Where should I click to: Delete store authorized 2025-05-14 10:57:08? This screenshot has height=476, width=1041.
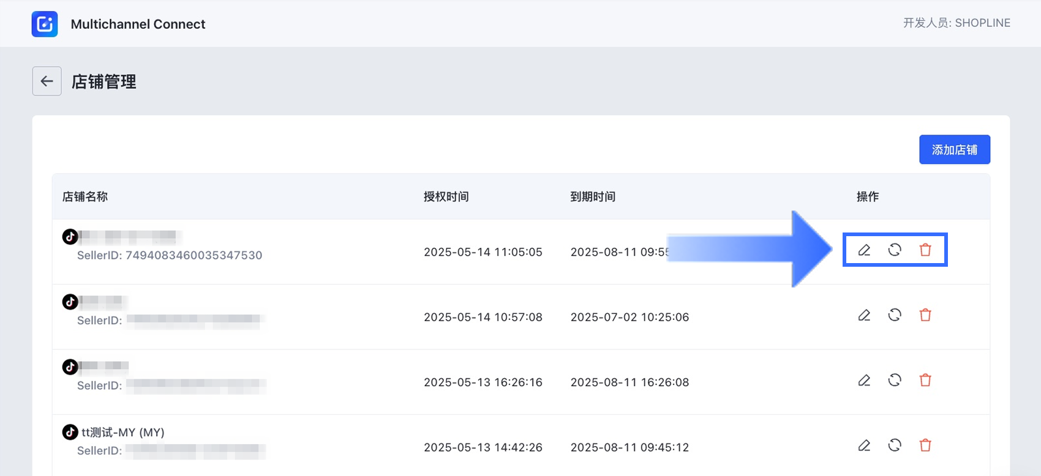(925, 314)
